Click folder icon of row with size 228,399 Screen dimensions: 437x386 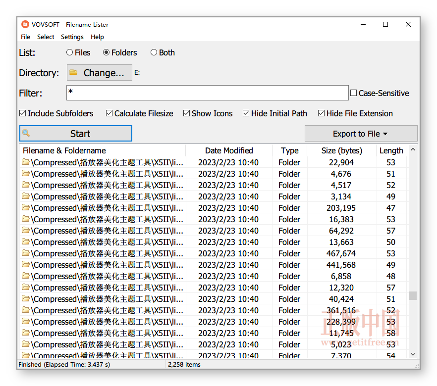(x=26, y=321)
